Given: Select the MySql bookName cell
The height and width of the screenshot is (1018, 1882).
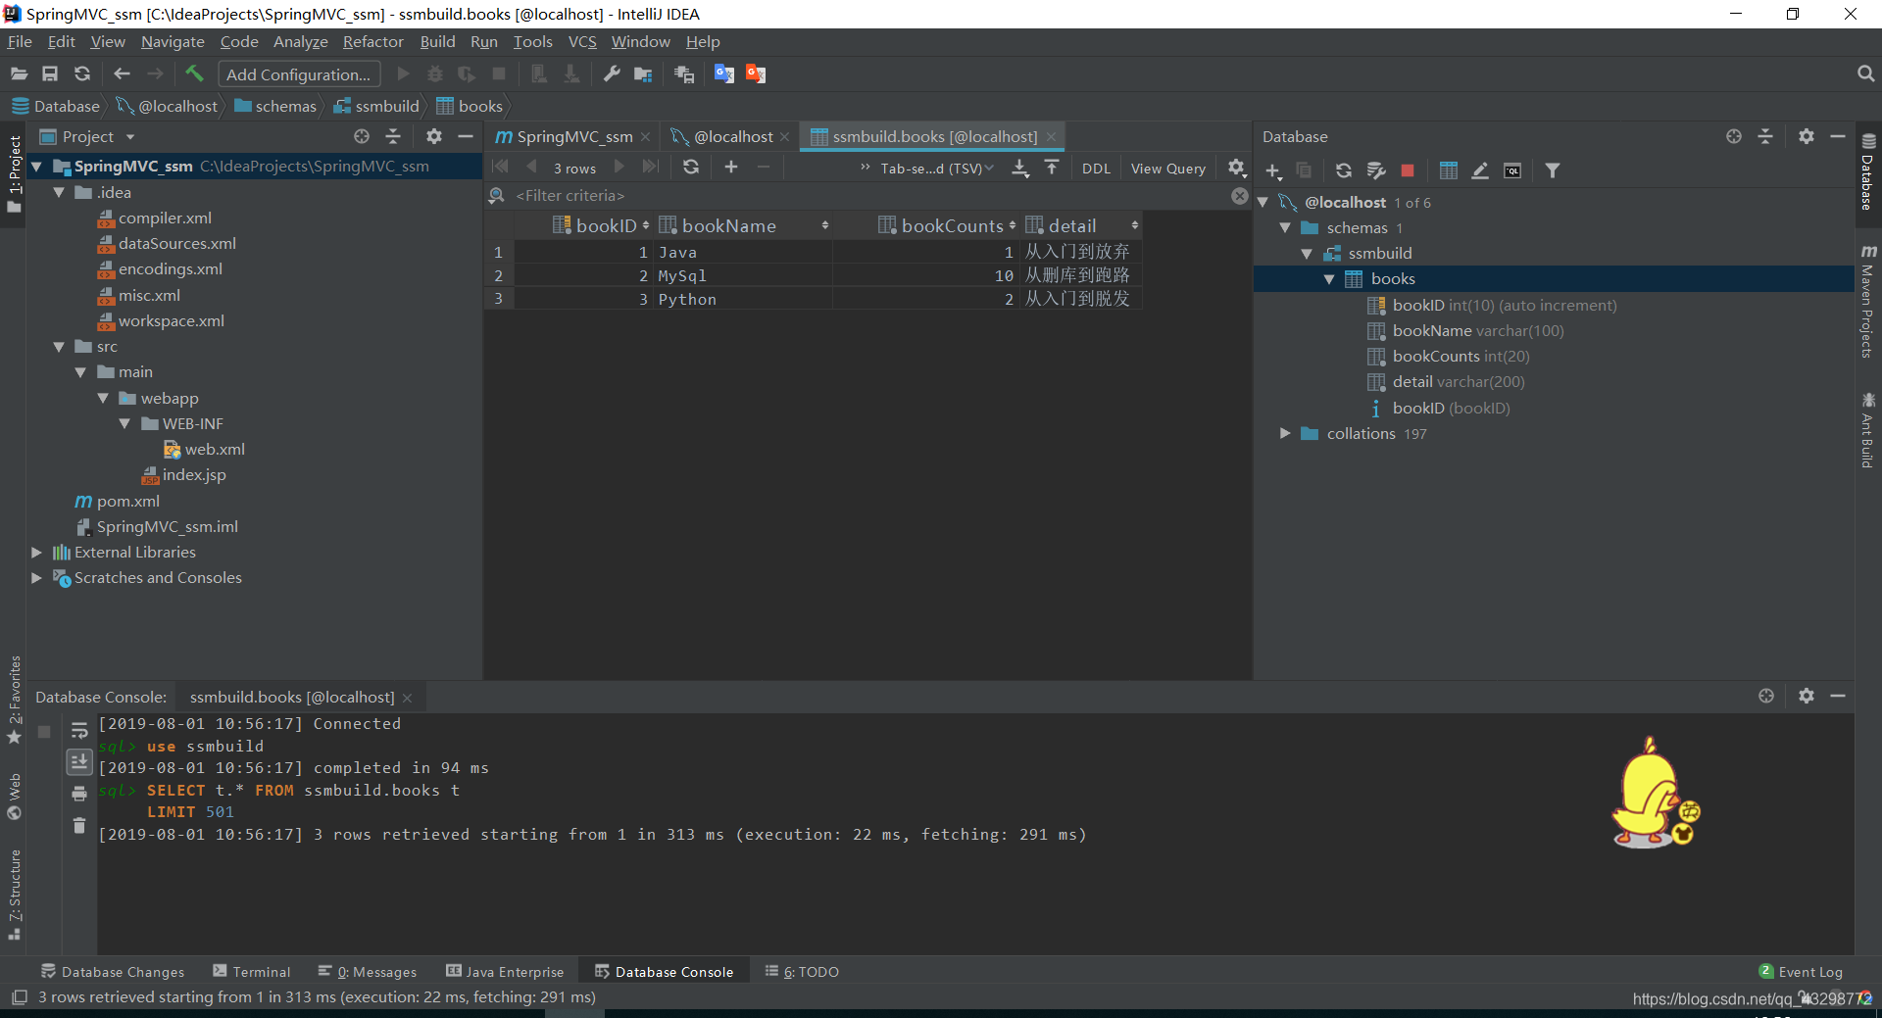Looking at the screenshot, I should pos(742,275).
